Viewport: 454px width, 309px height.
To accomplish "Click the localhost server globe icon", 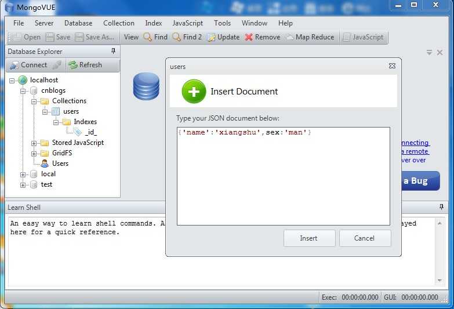I will click(23, 80).
